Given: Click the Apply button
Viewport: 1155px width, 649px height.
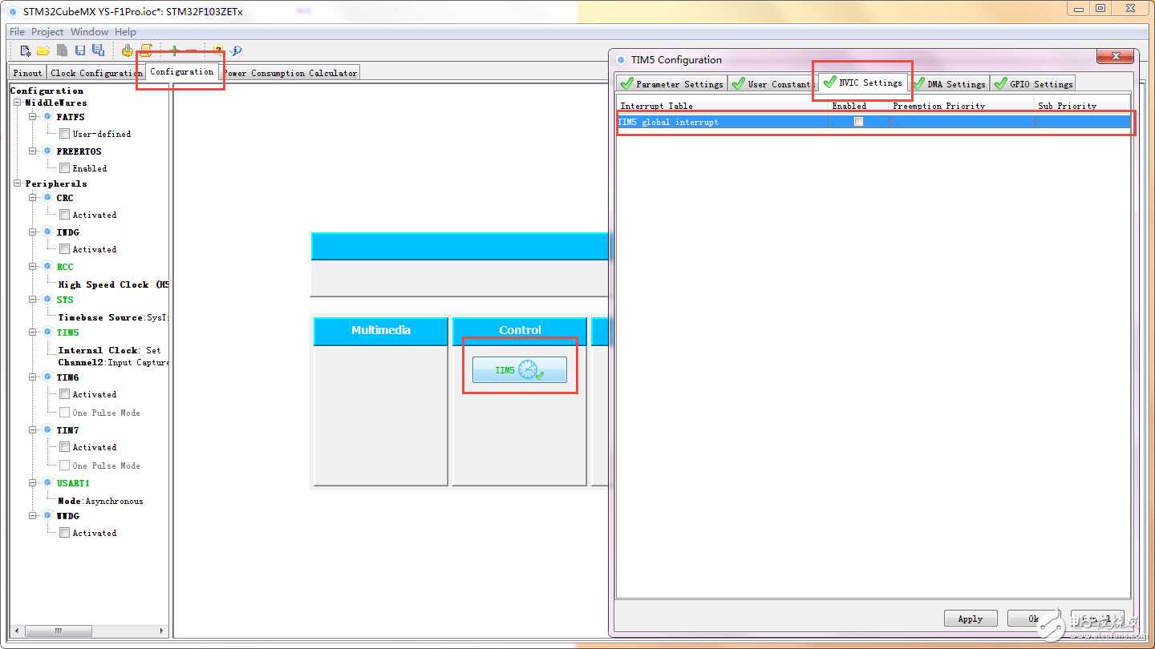Looking at the screenshot, I should [x=971, y=619].
